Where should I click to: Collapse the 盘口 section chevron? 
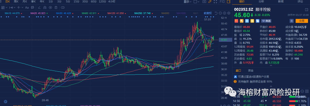tap(271, 86)
